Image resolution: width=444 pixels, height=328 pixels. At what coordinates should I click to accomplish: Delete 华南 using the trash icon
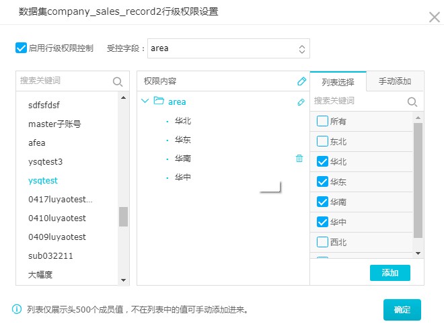pyautogui.click(x=299, y=158)
